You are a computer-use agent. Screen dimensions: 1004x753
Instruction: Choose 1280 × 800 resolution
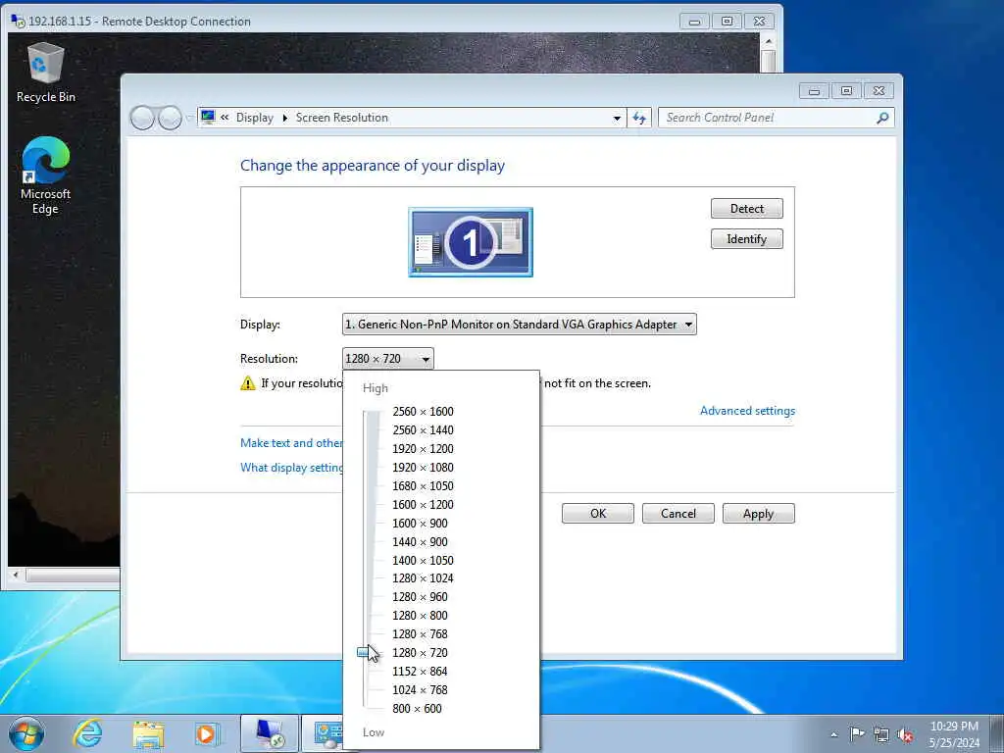pyautogui.click(x=420, y=615)
